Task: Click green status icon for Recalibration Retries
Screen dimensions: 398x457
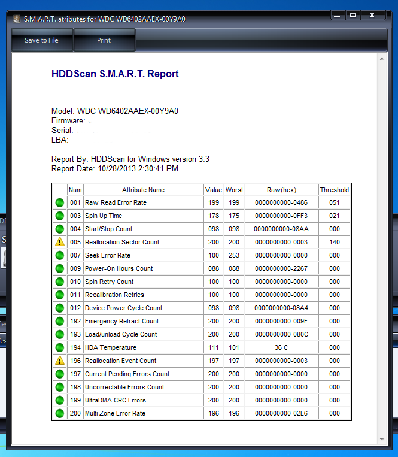Action: point(60,295)
